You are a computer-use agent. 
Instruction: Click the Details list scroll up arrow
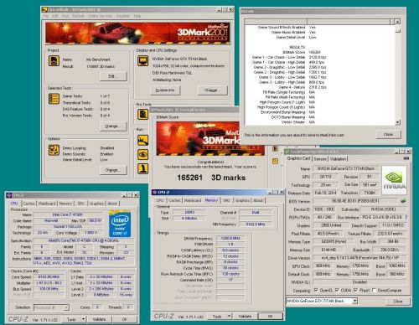398,22
